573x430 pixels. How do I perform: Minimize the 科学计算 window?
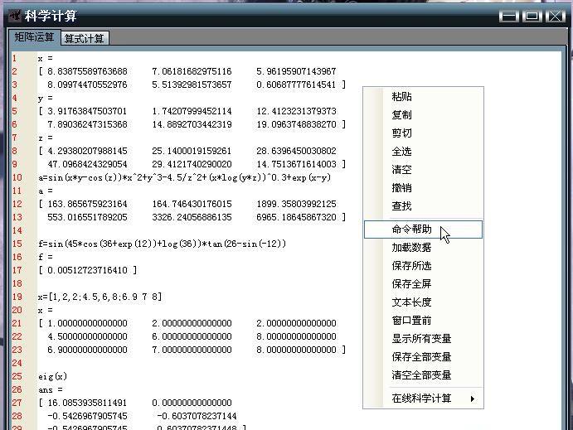coord(509,16)
